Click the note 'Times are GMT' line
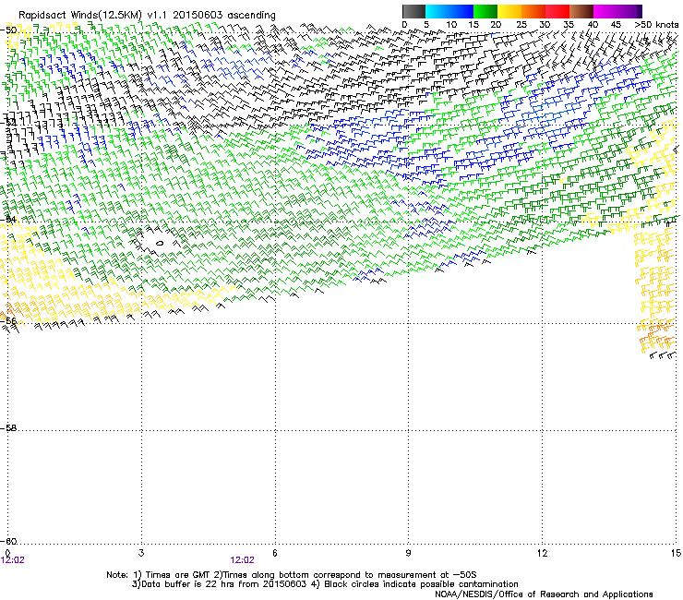 coord(292,575)
